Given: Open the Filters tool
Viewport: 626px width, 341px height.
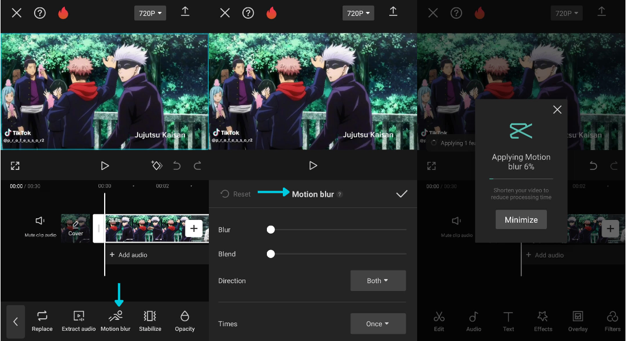Looking at the screenshot, I should point(612,322).
